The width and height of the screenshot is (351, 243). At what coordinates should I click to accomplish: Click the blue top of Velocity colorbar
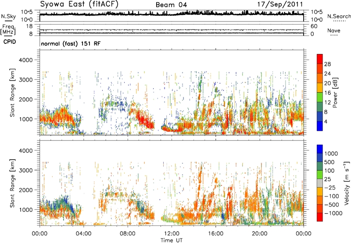pyautogui.click(x=320, y=149)
